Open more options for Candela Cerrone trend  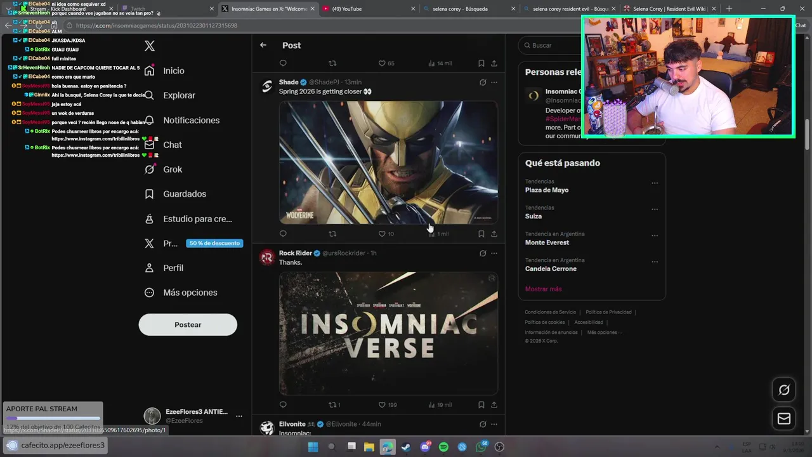pyautogui.click(x=655, y=262)
